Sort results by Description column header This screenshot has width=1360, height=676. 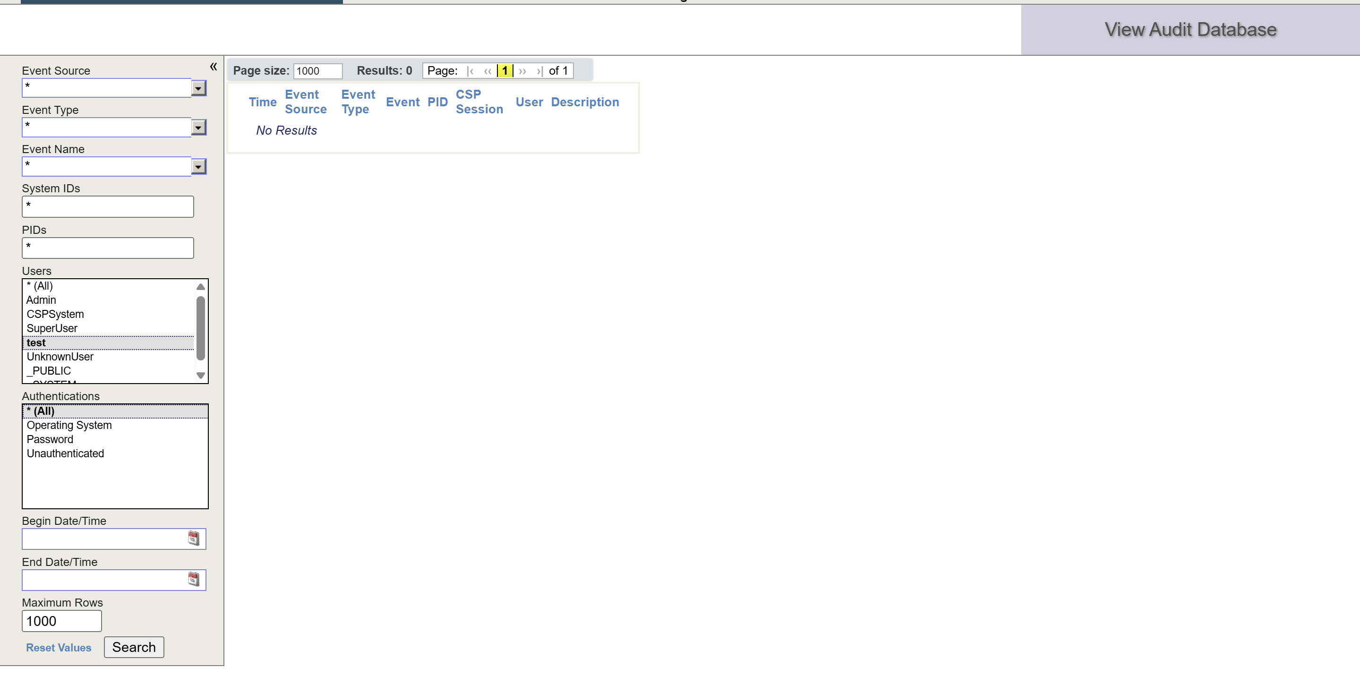click(584, 102)
